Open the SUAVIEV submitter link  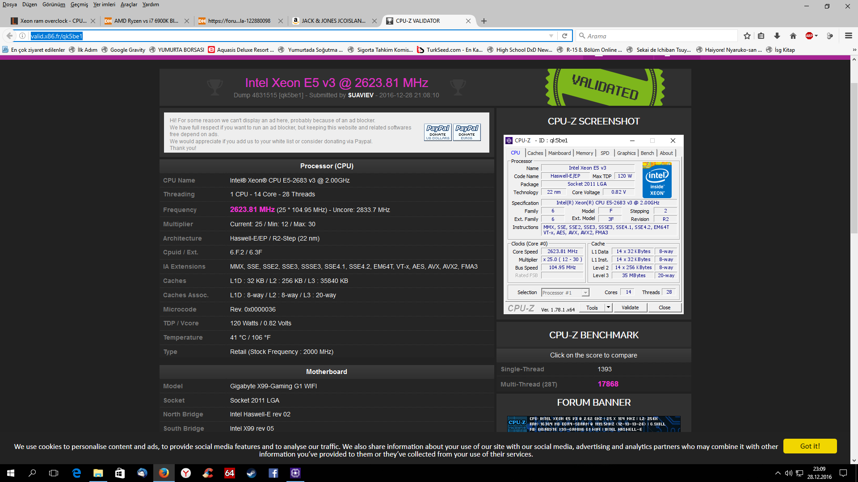coord(361,96)
